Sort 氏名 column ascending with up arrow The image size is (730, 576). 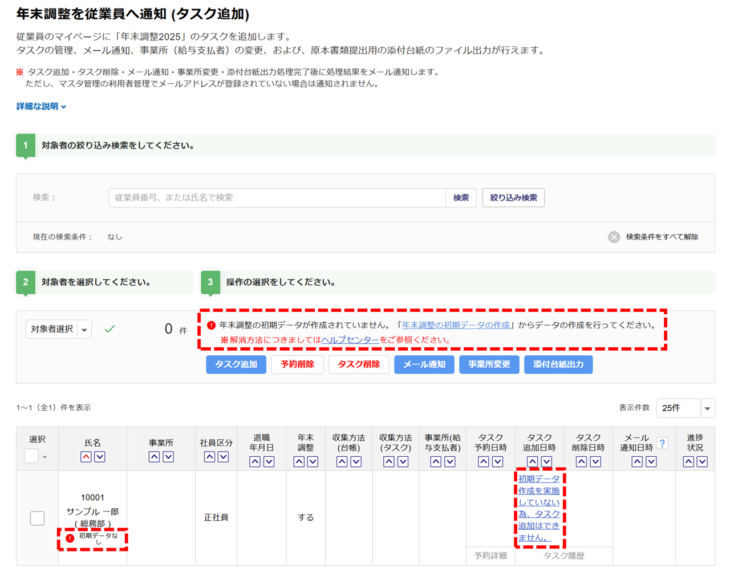(86, 457)
